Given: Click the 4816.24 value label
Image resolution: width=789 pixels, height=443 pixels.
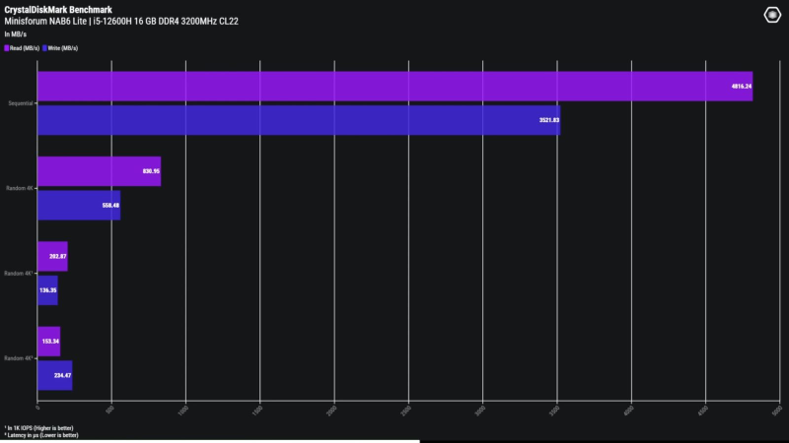Looking at the screenshot, I should pos(735,86).
